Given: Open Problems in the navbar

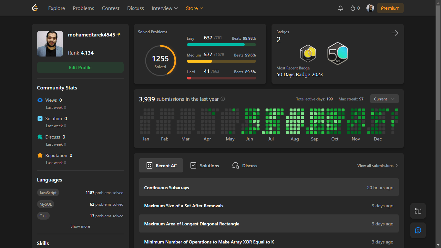Looking at the screenshot, I should tap(83, 8).
